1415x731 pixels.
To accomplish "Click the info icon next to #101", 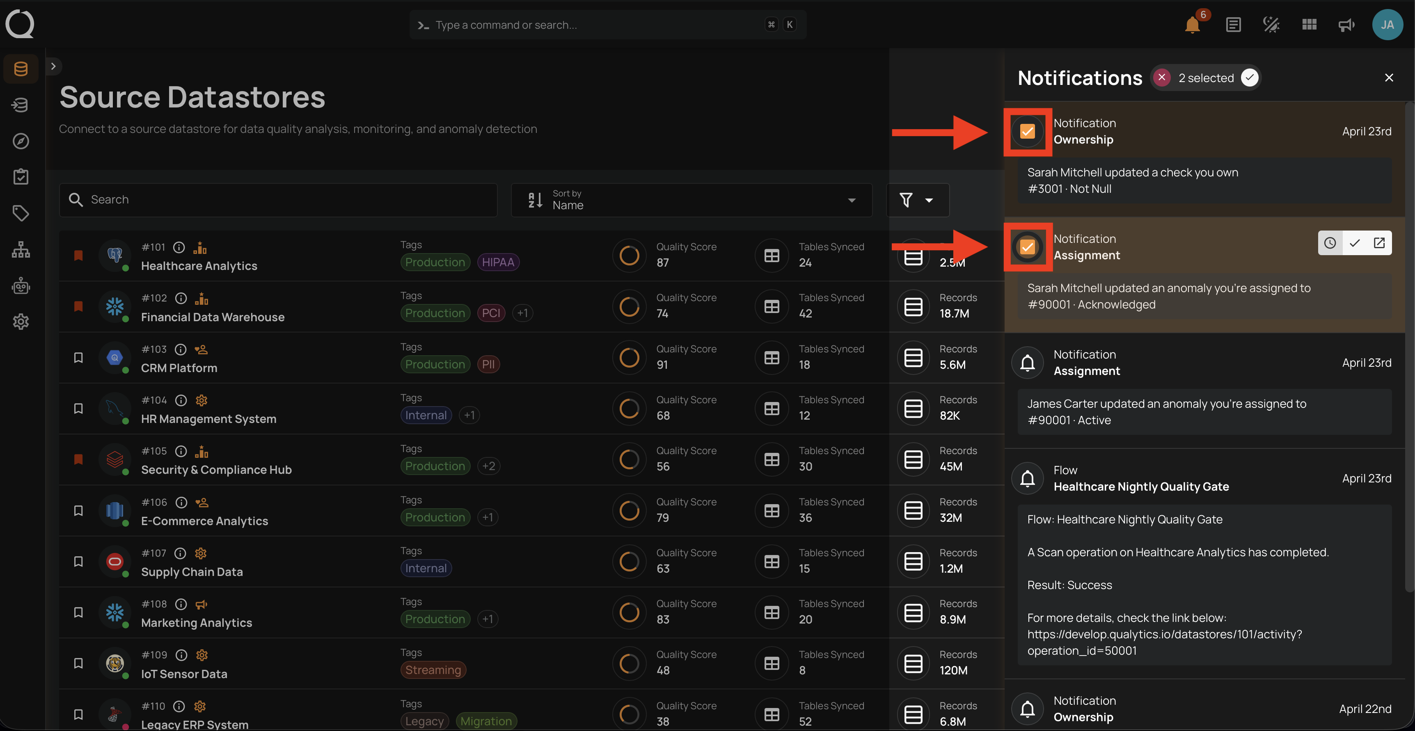I will click(179, 247).
